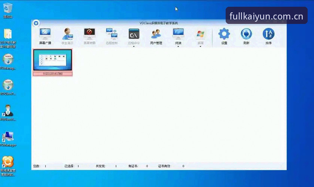Expand the dropdown arrow under 桌面
The height and width of the screenshot is (187, 314).
point(201,46)
